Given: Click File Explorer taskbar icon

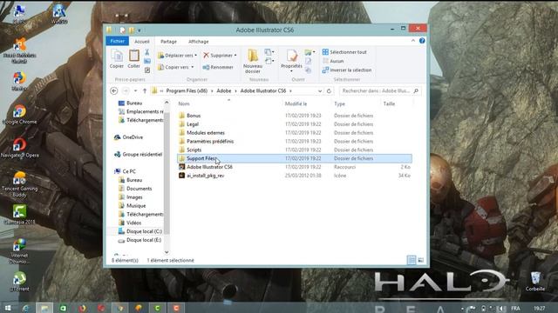Looking at the screenshot, I should (x=44, y=308).
